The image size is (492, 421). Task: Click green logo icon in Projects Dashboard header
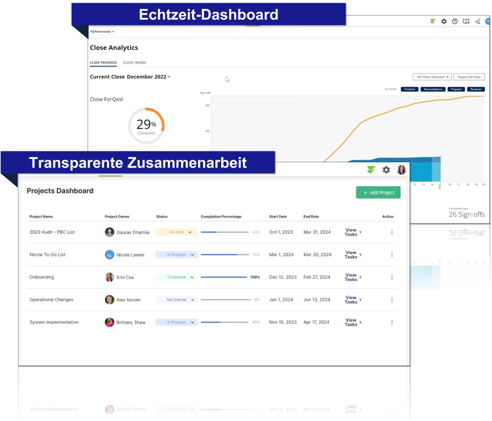[371, 170]
